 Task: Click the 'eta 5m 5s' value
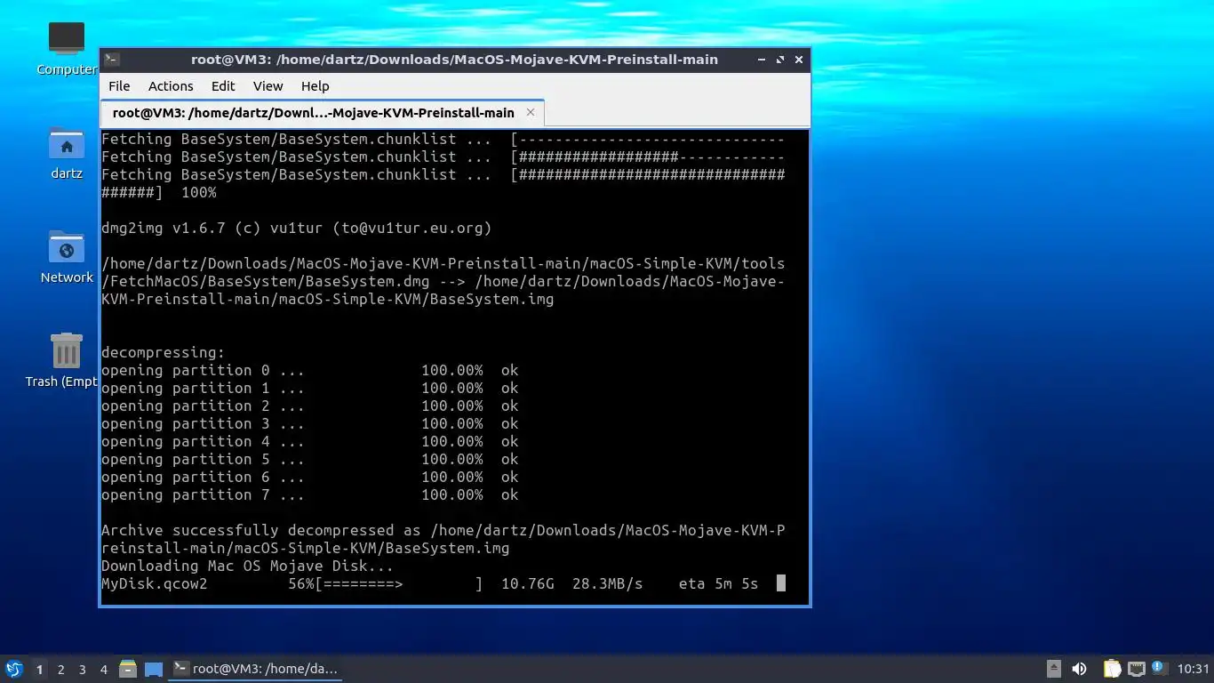pyautogui.click(x=718, y=583)
